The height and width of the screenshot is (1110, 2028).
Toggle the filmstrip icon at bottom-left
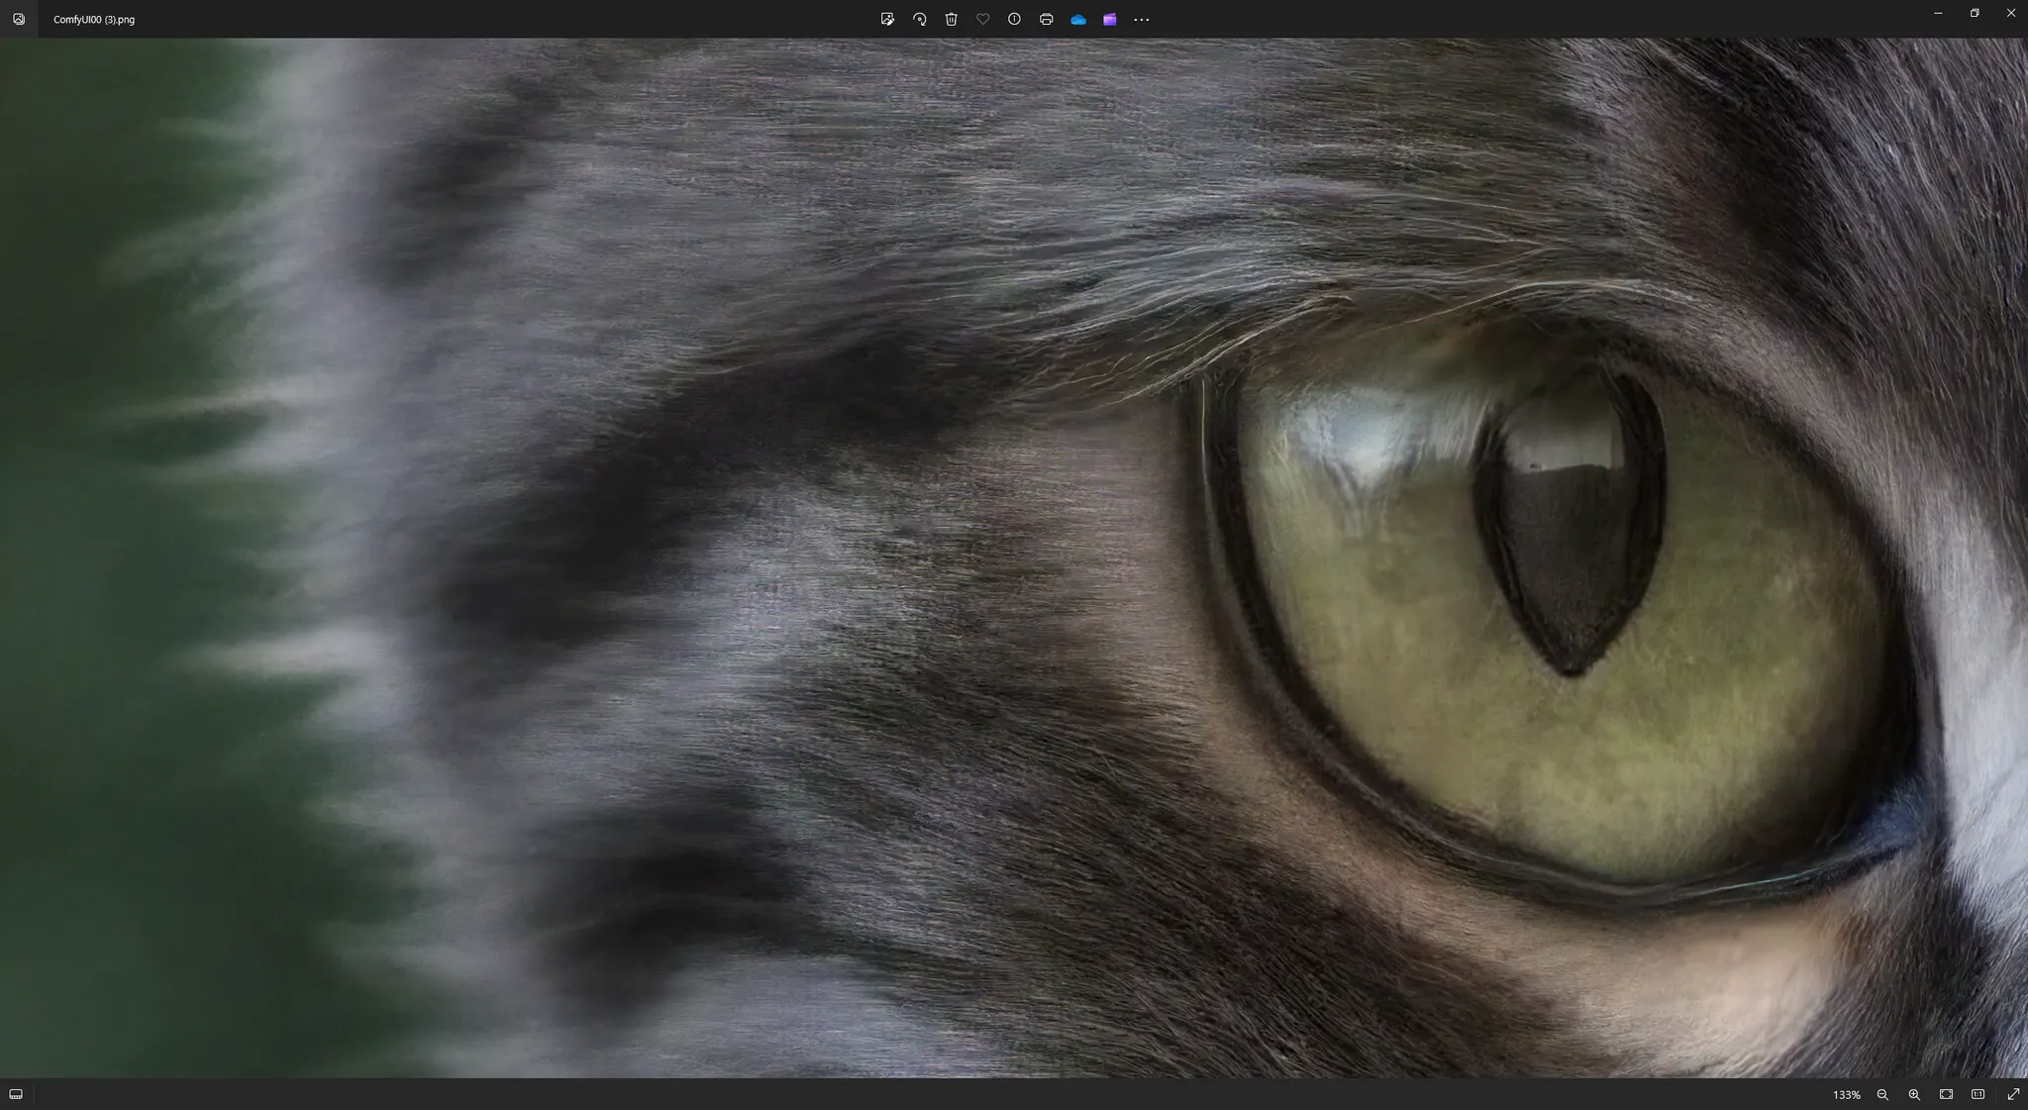coord(16,1094)
